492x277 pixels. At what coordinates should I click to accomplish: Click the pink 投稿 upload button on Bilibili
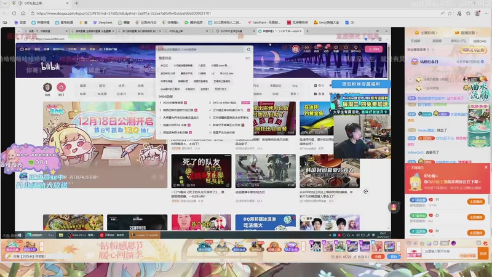point(374,49)
